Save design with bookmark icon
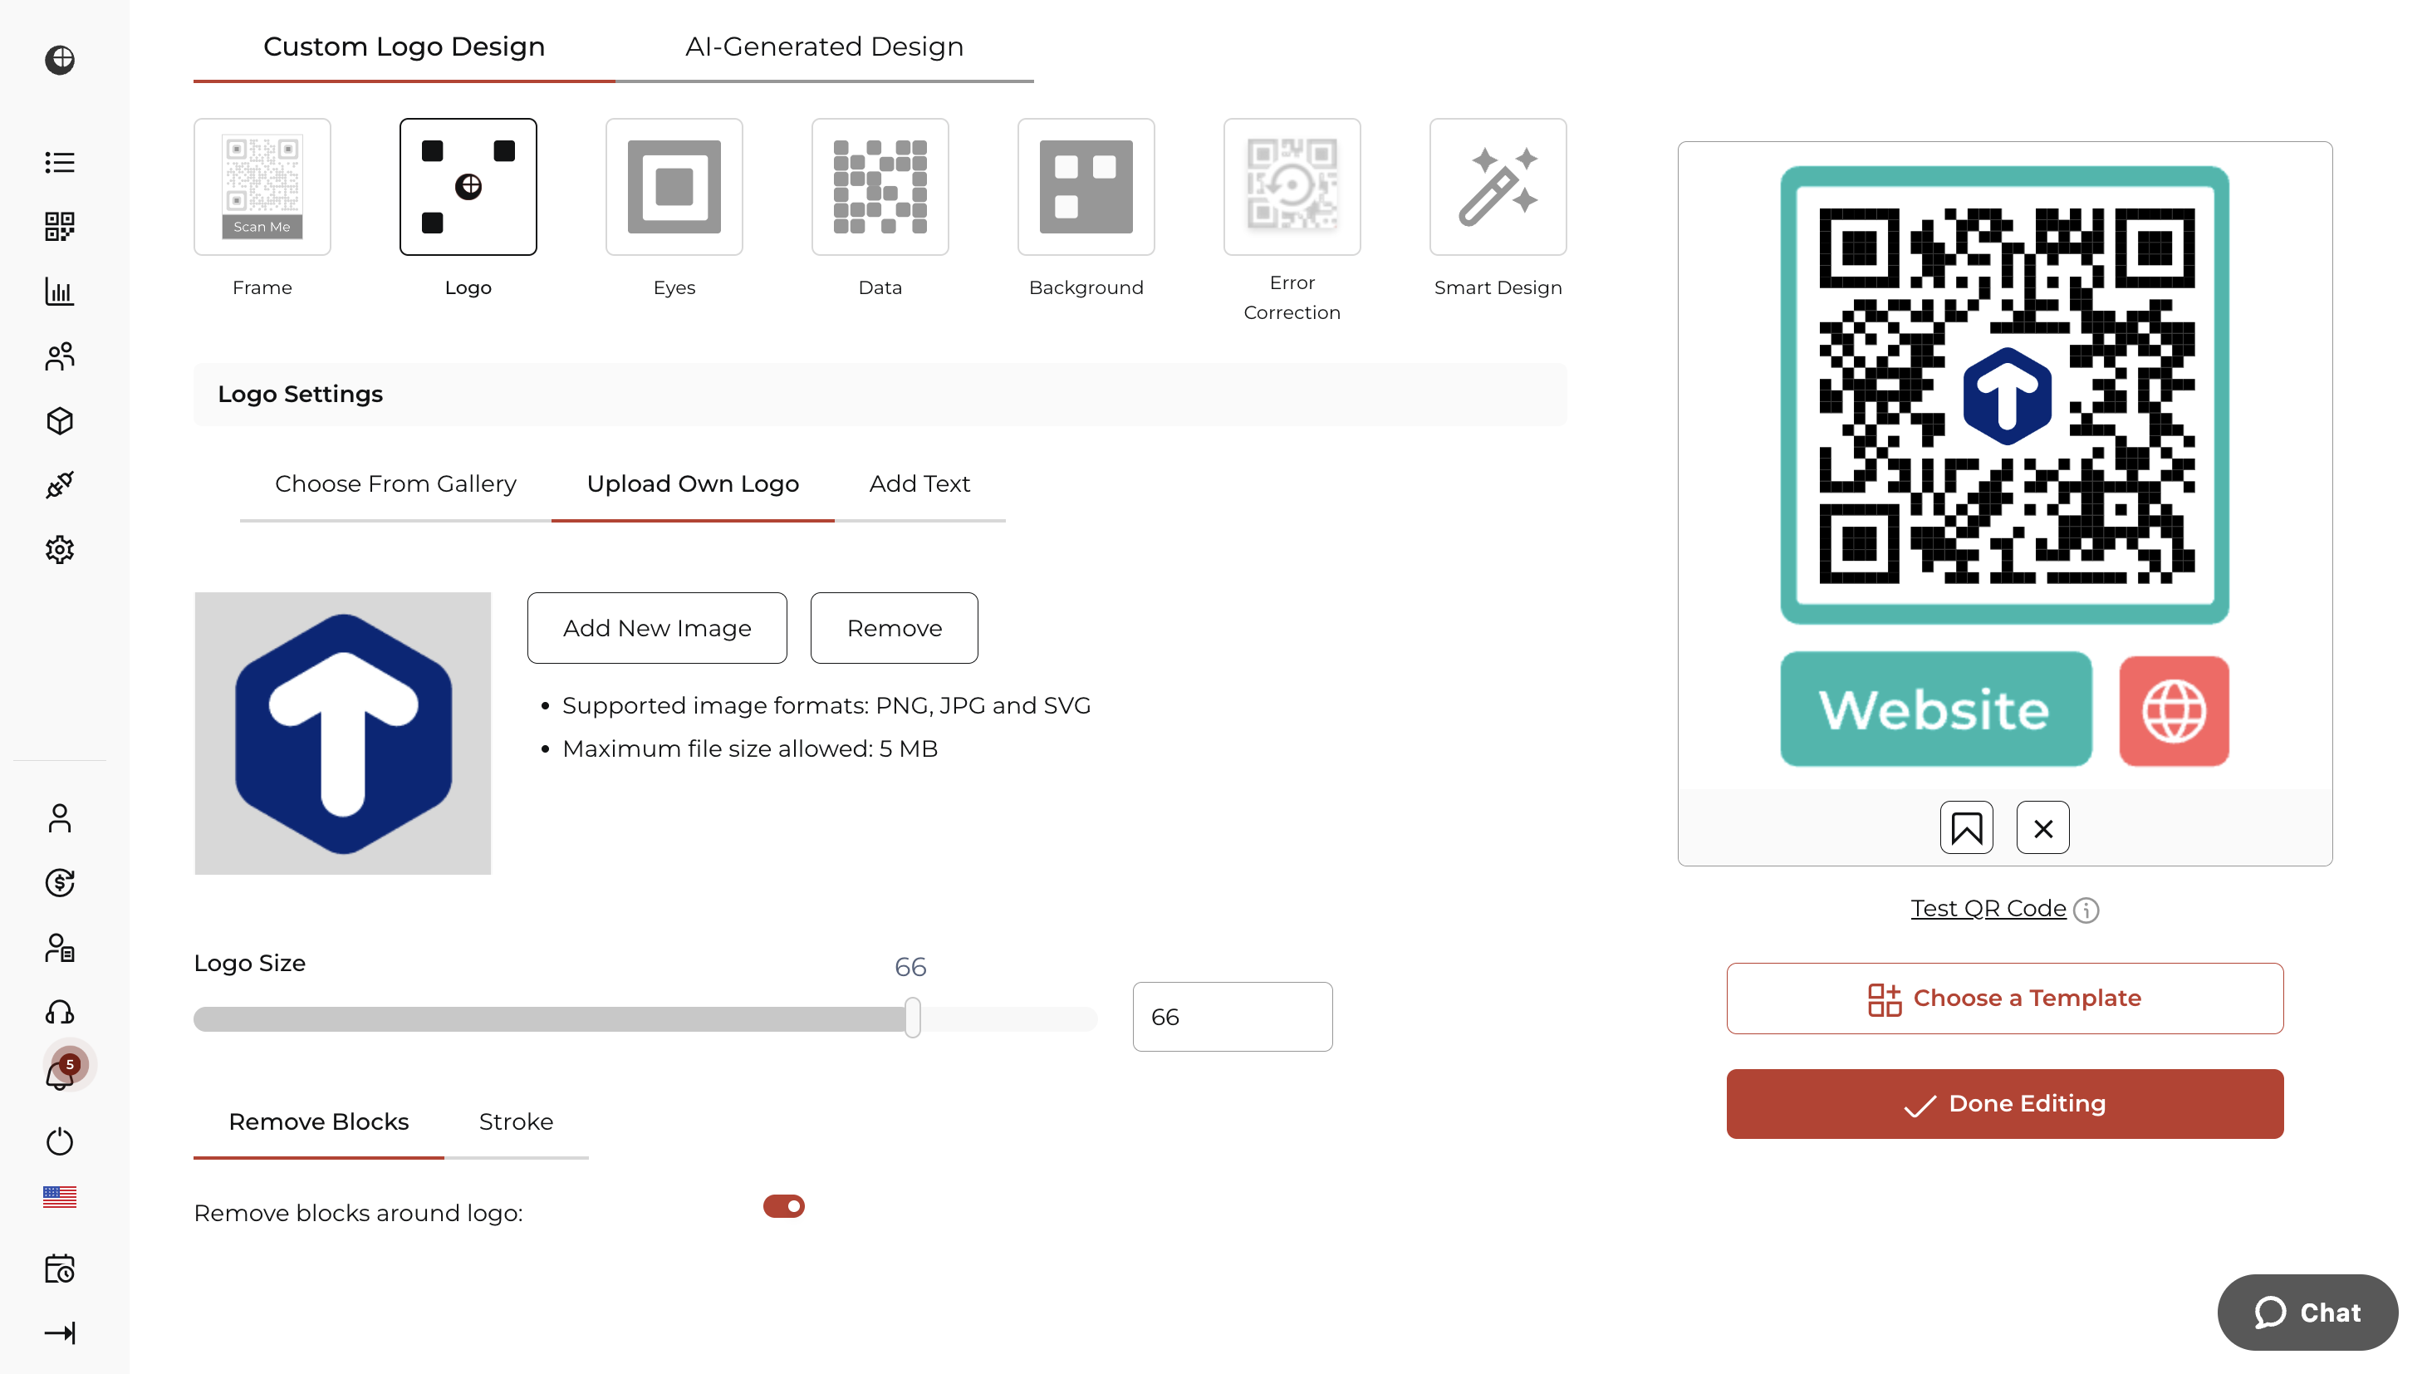This screenshot has height=1374, width=2432. [x=1967, y=828]
